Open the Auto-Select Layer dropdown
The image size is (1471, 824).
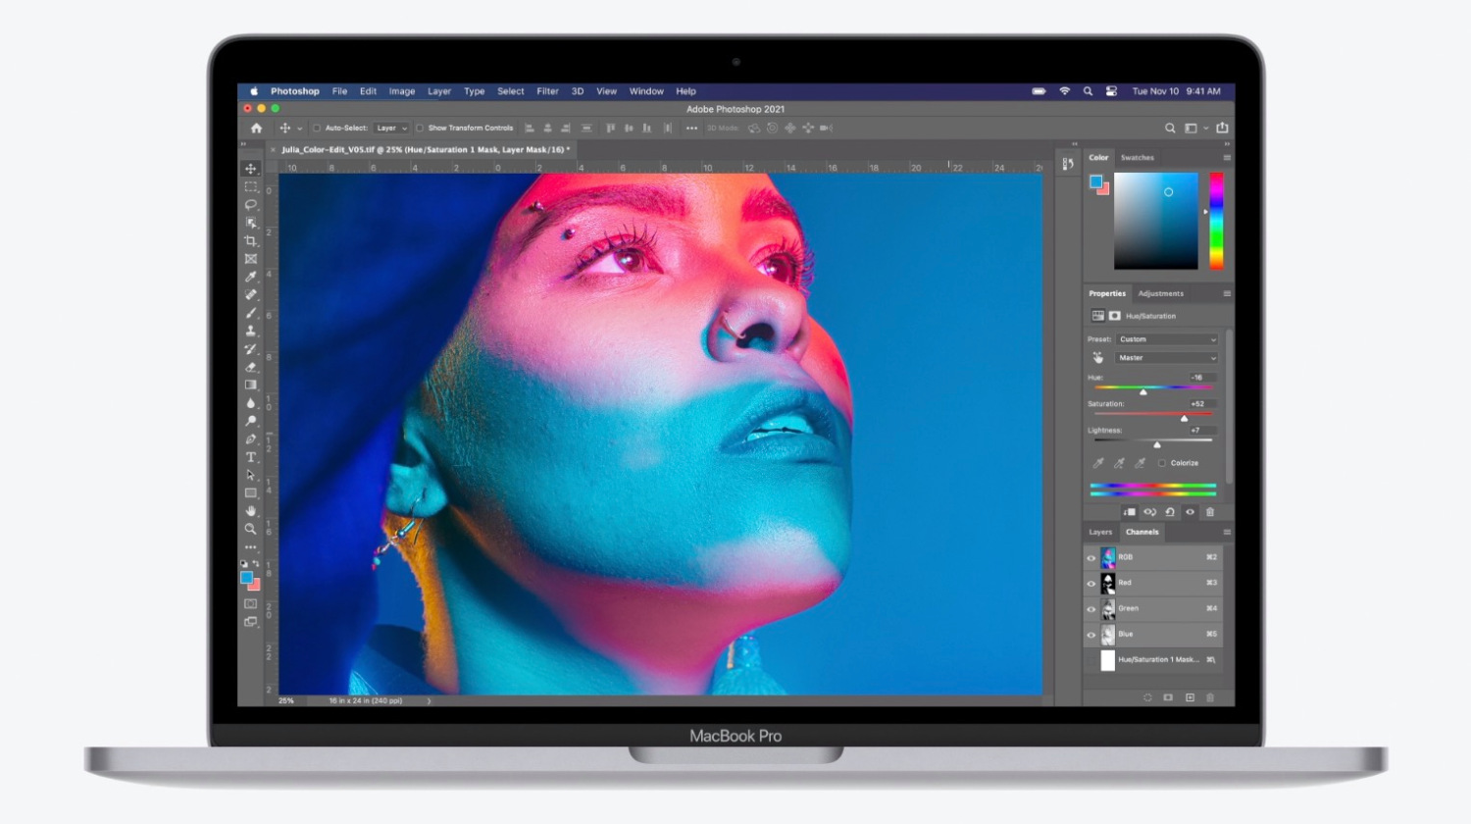click(390, 129)
